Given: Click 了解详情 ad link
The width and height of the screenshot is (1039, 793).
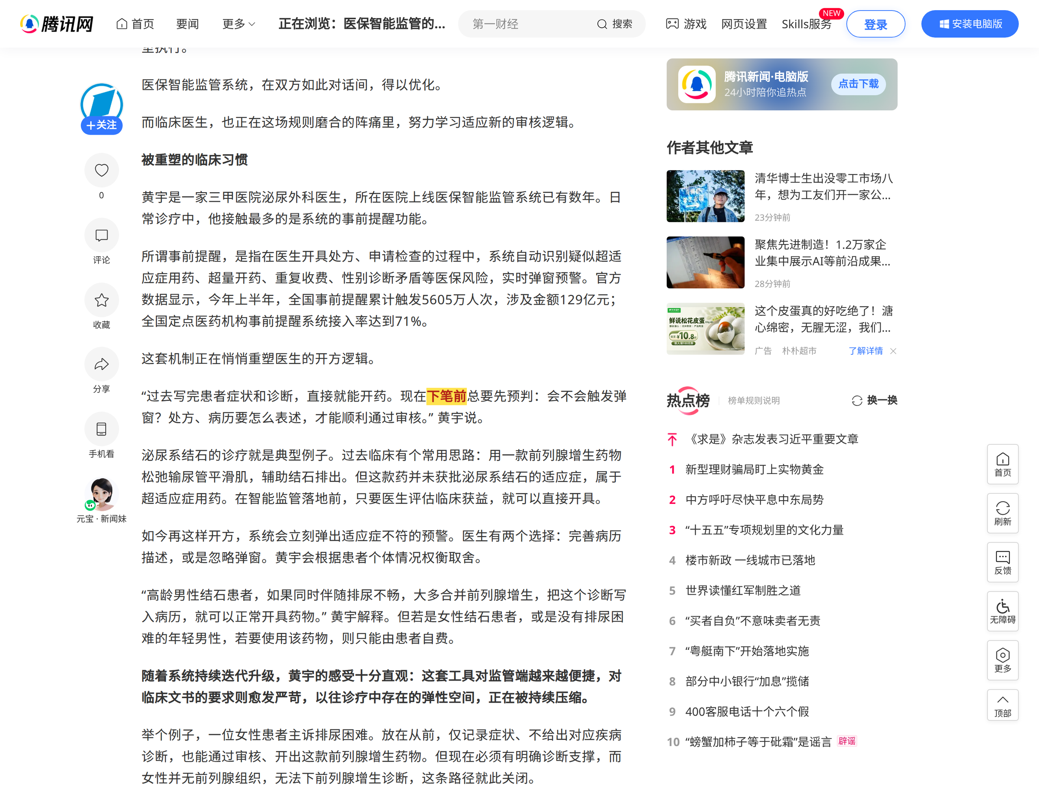Looking at the screenshot, I should [x=865, y=351].
